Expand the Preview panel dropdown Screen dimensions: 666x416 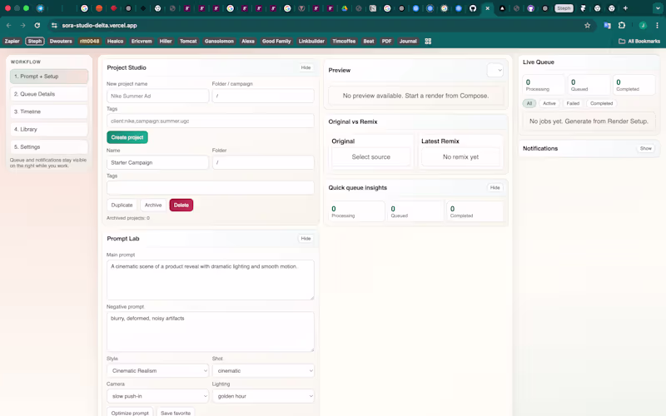click(495, 70)
